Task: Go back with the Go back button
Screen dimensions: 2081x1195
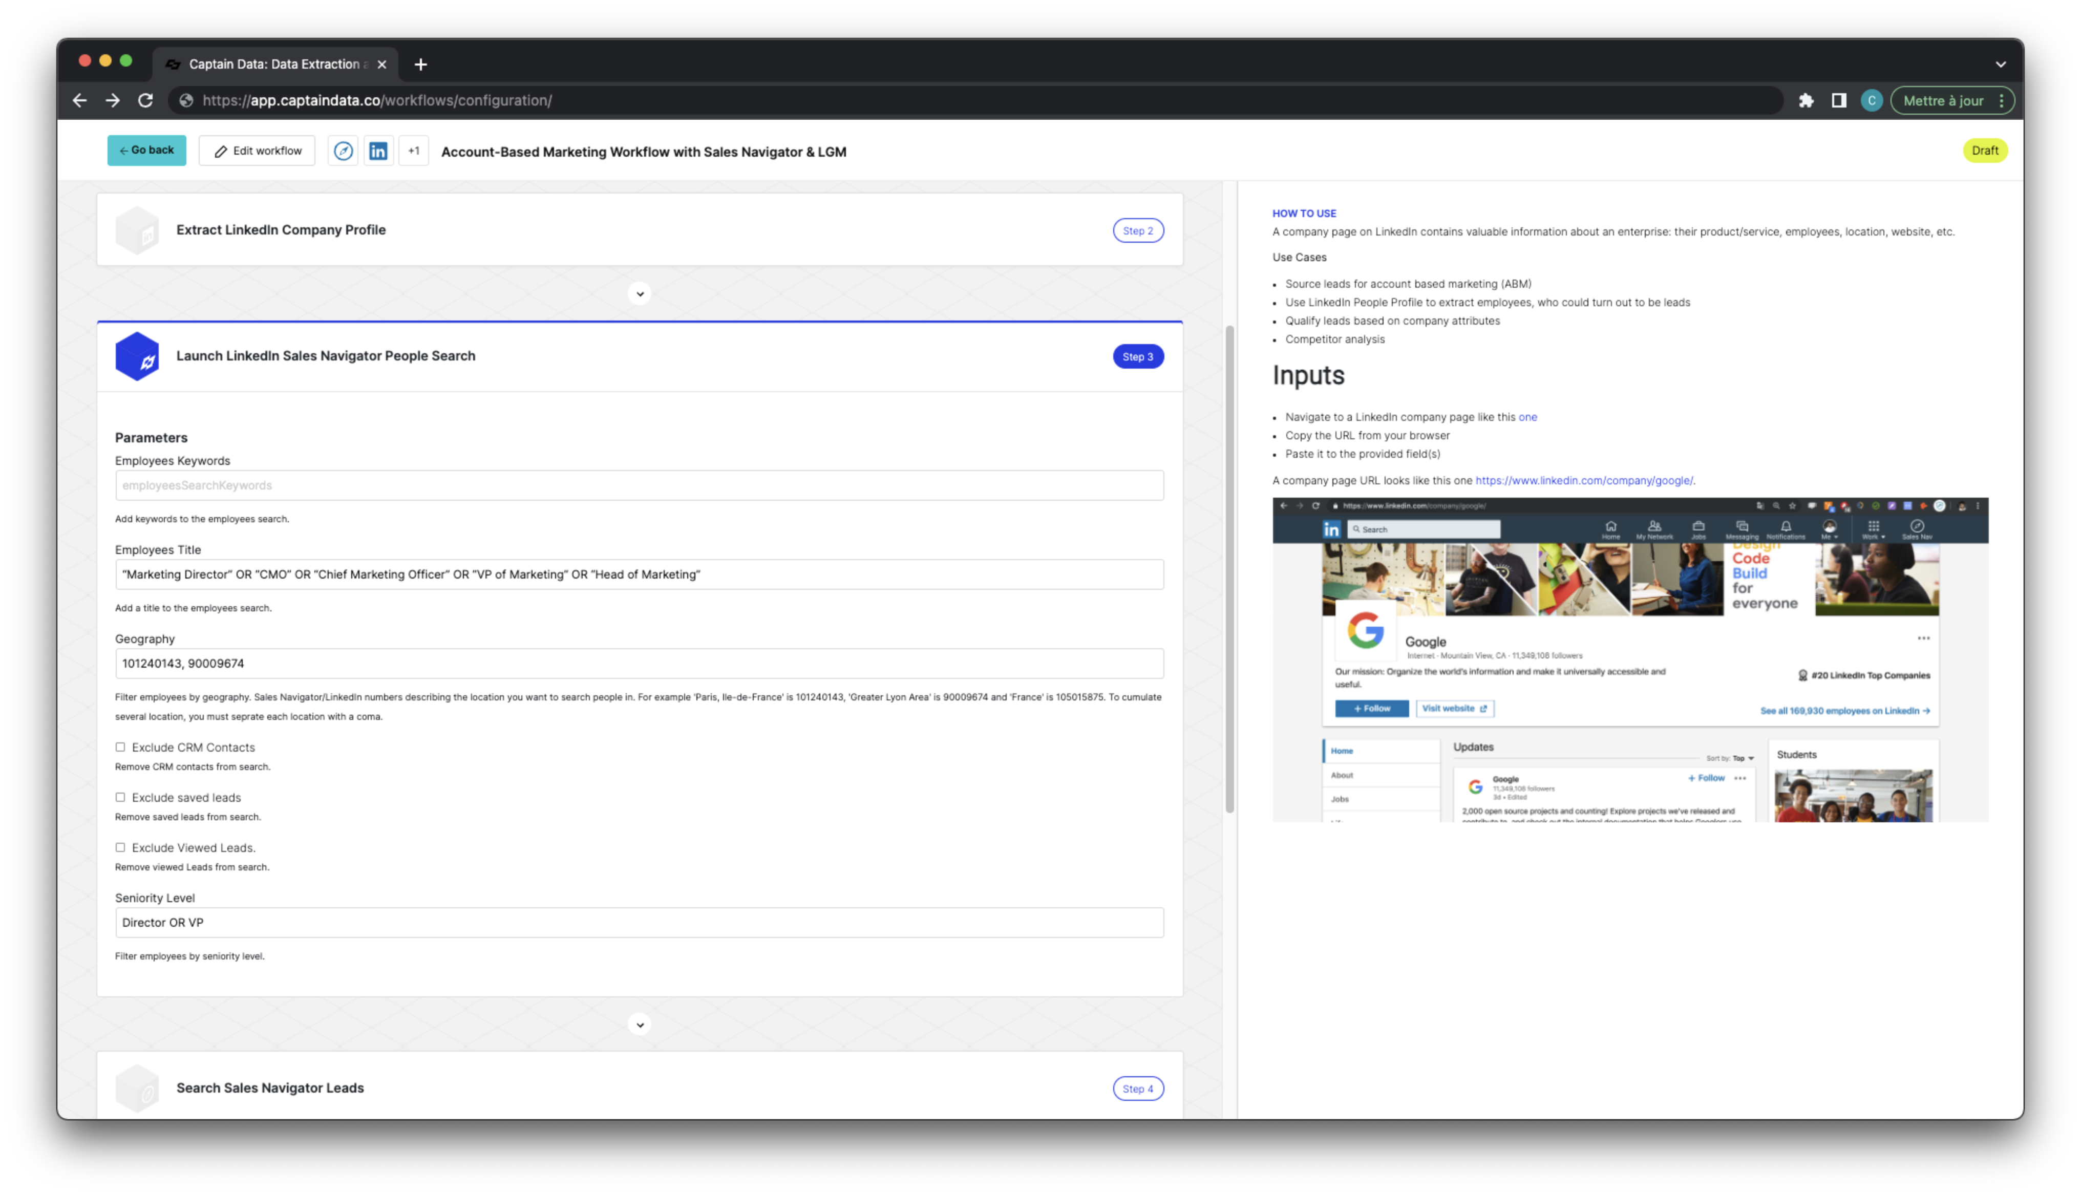Action: [x=147, y=150]
